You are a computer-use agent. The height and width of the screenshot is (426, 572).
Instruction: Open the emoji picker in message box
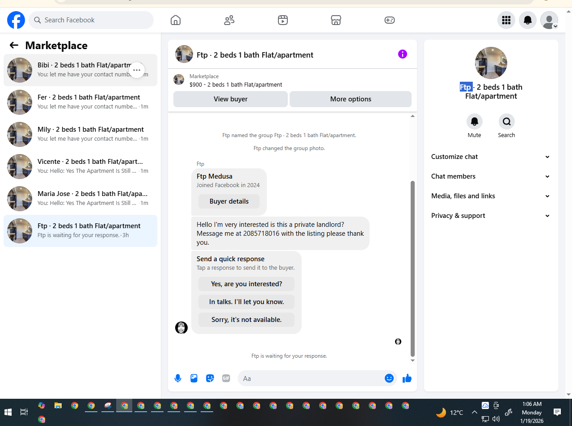389,378
